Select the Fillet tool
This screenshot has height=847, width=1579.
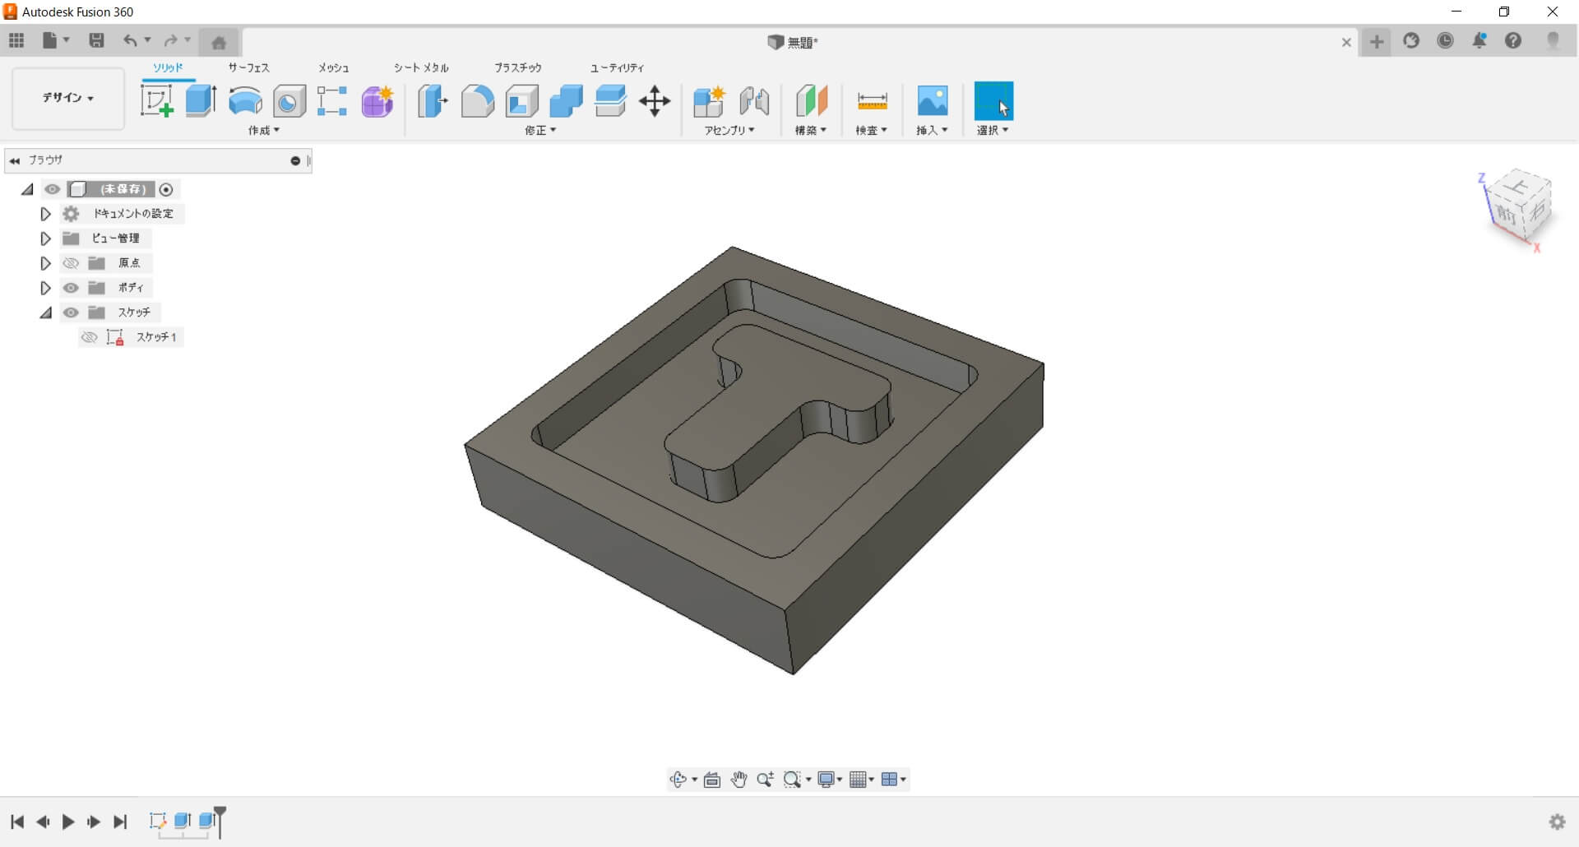click(477, 101)
